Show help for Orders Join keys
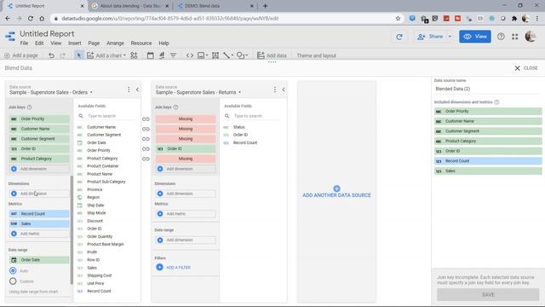Screen dimensions: 545x307 coord(30,107)
